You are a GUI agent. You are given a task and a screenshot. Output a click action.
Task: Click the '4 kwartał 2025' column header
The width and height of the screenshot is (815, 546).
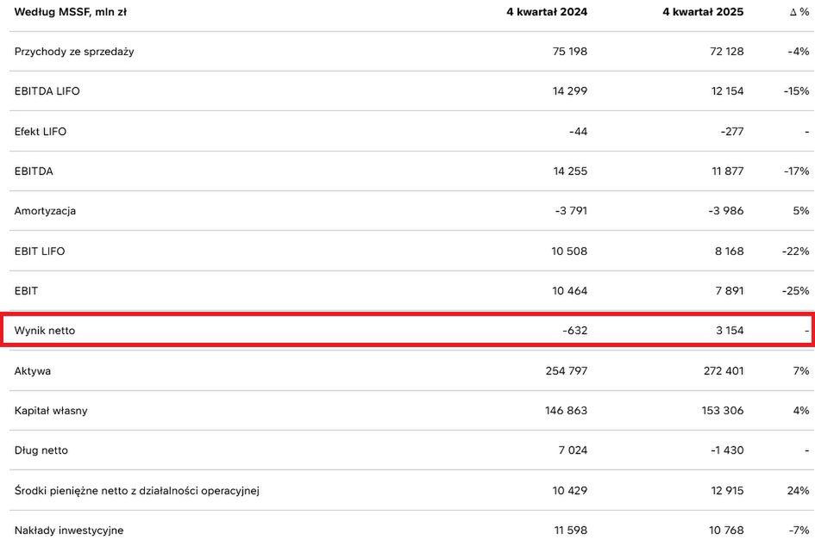[703, 12]
